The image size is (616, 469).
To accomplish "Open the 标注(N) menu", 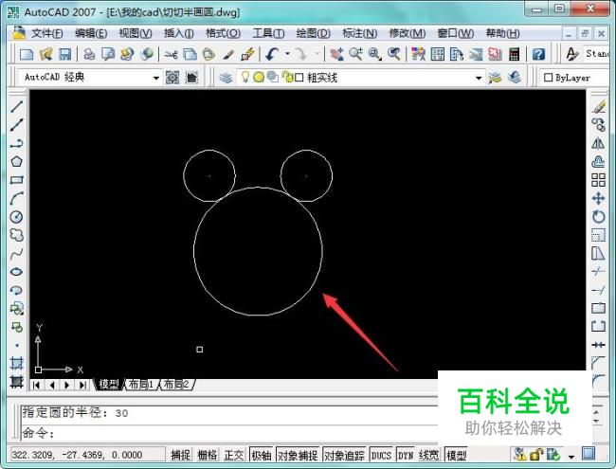I will 359,33.
